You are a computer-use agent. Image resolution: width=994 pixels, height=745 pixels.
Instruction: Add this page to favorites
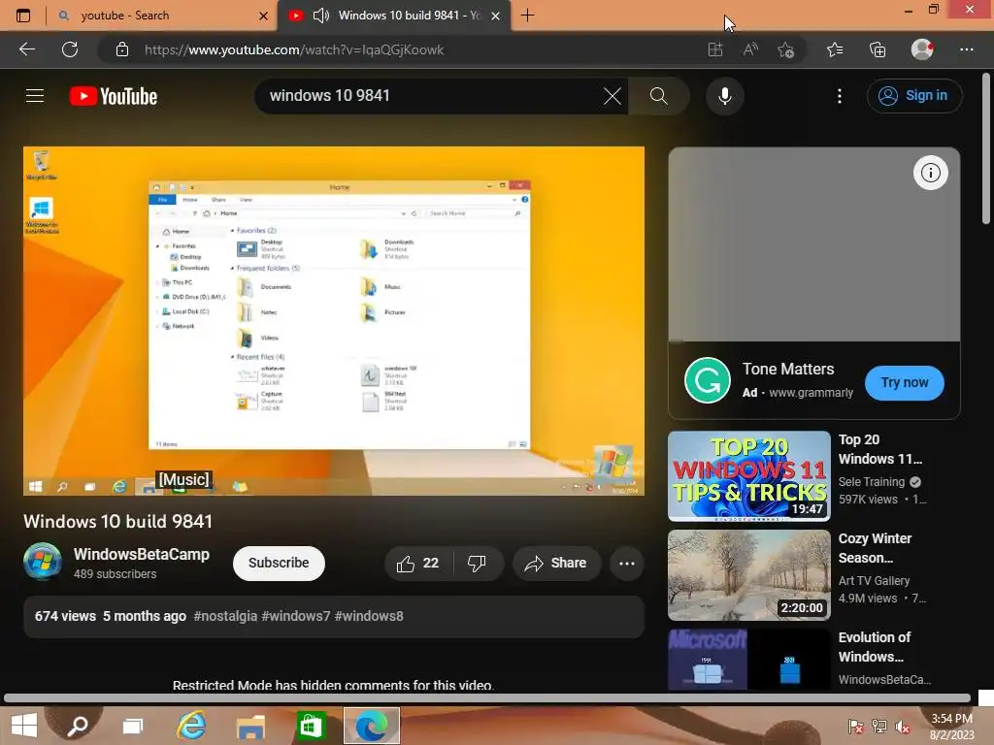pyautogui.click(x=786, y=49)
